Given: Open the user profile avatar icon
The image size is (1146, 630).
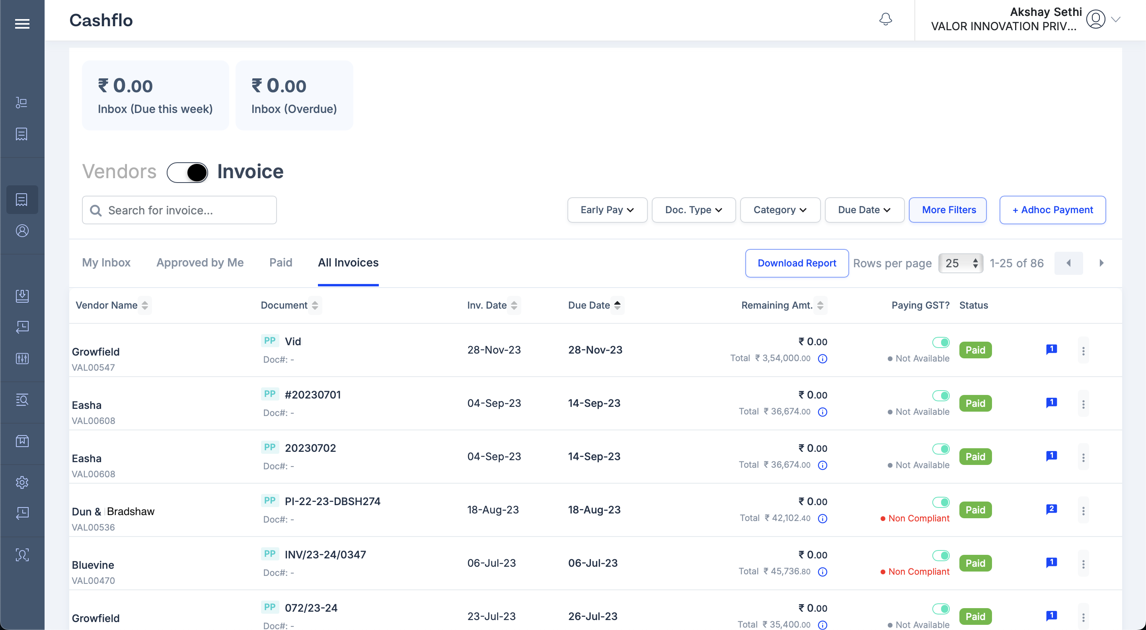Looking at the screenshot, I should pyautogui.click(x=1095, y=19).
